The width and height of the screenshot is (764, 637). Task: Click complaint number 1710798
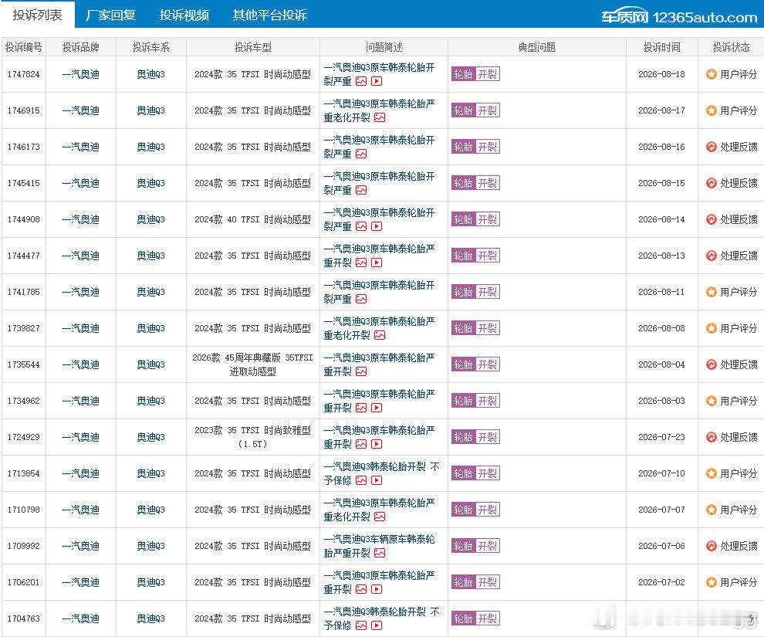coord(23,510)
